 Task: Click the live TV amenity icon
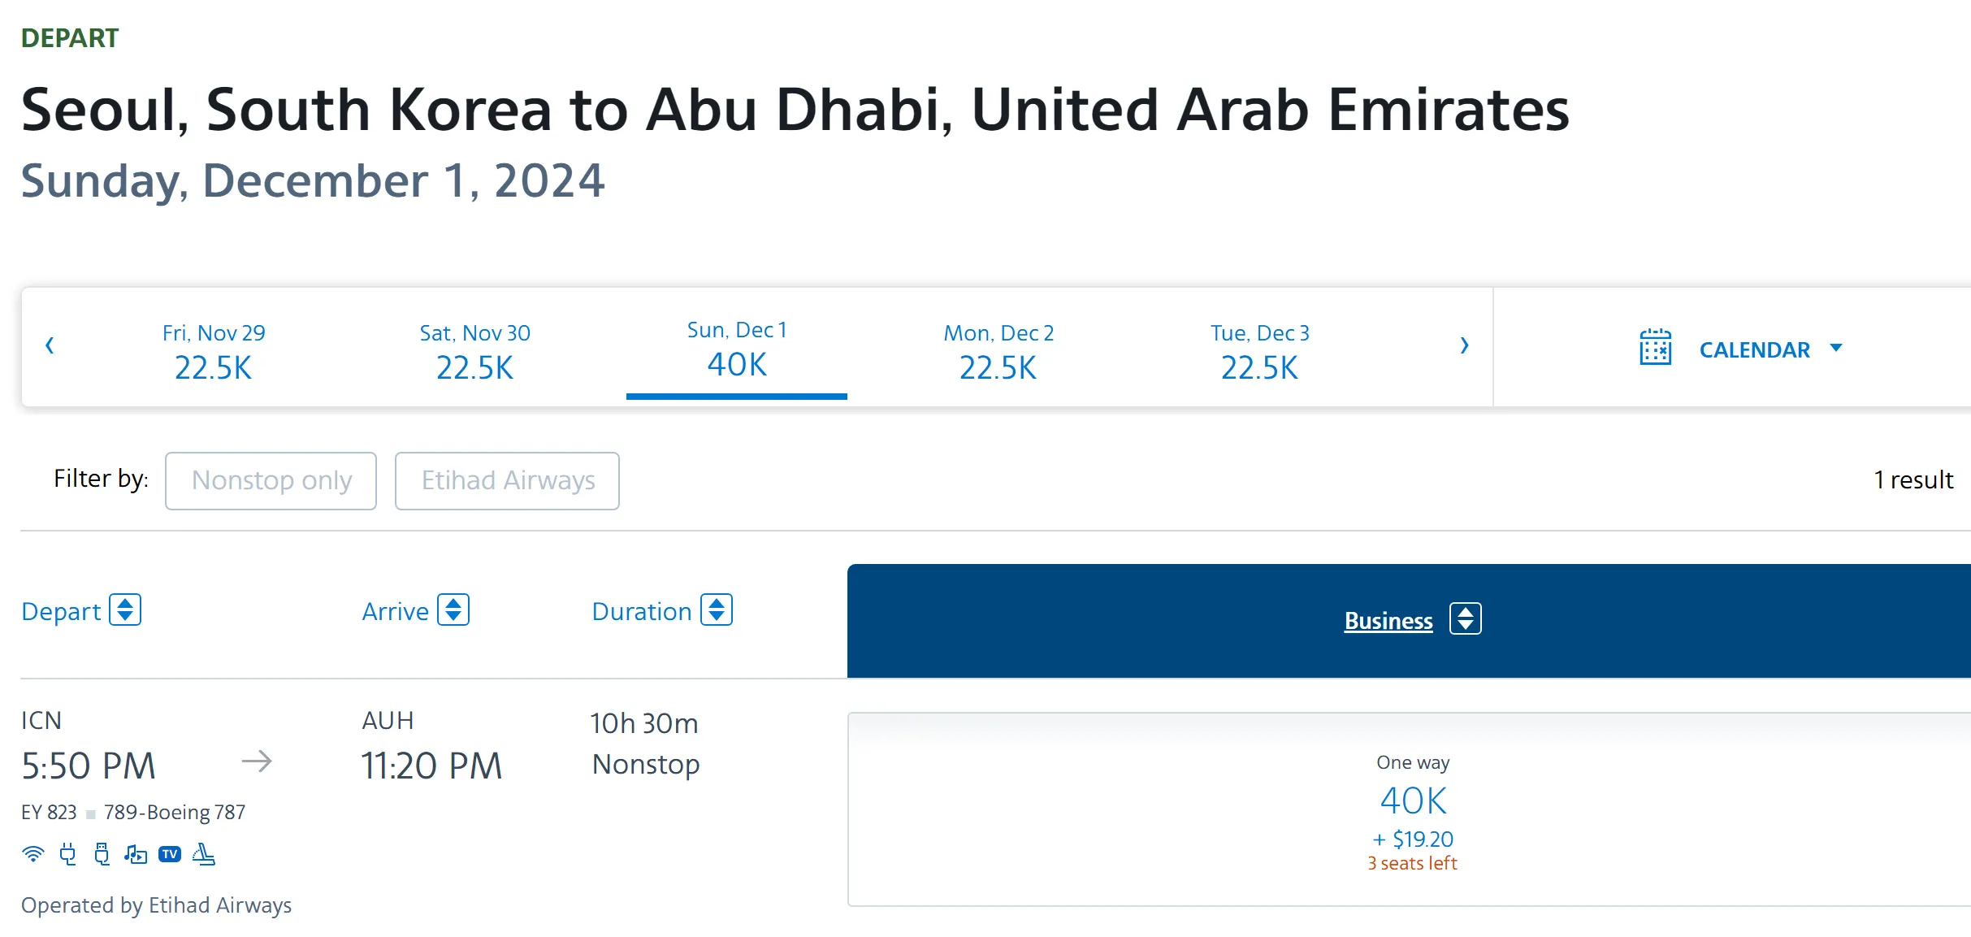(170, 854)
